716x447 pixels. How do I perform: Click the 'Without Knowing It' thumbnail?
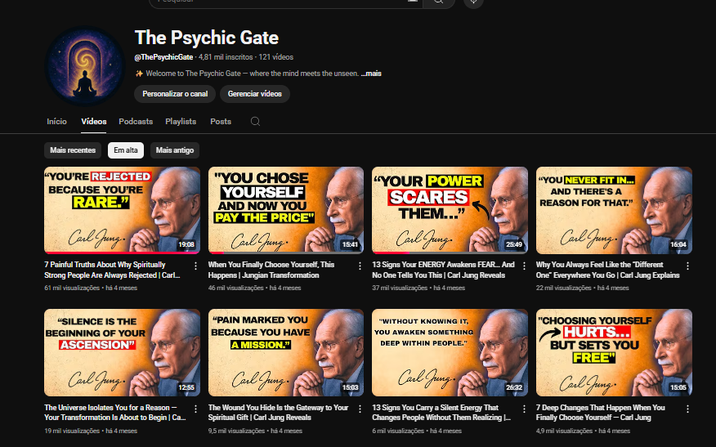pos(450,353)
